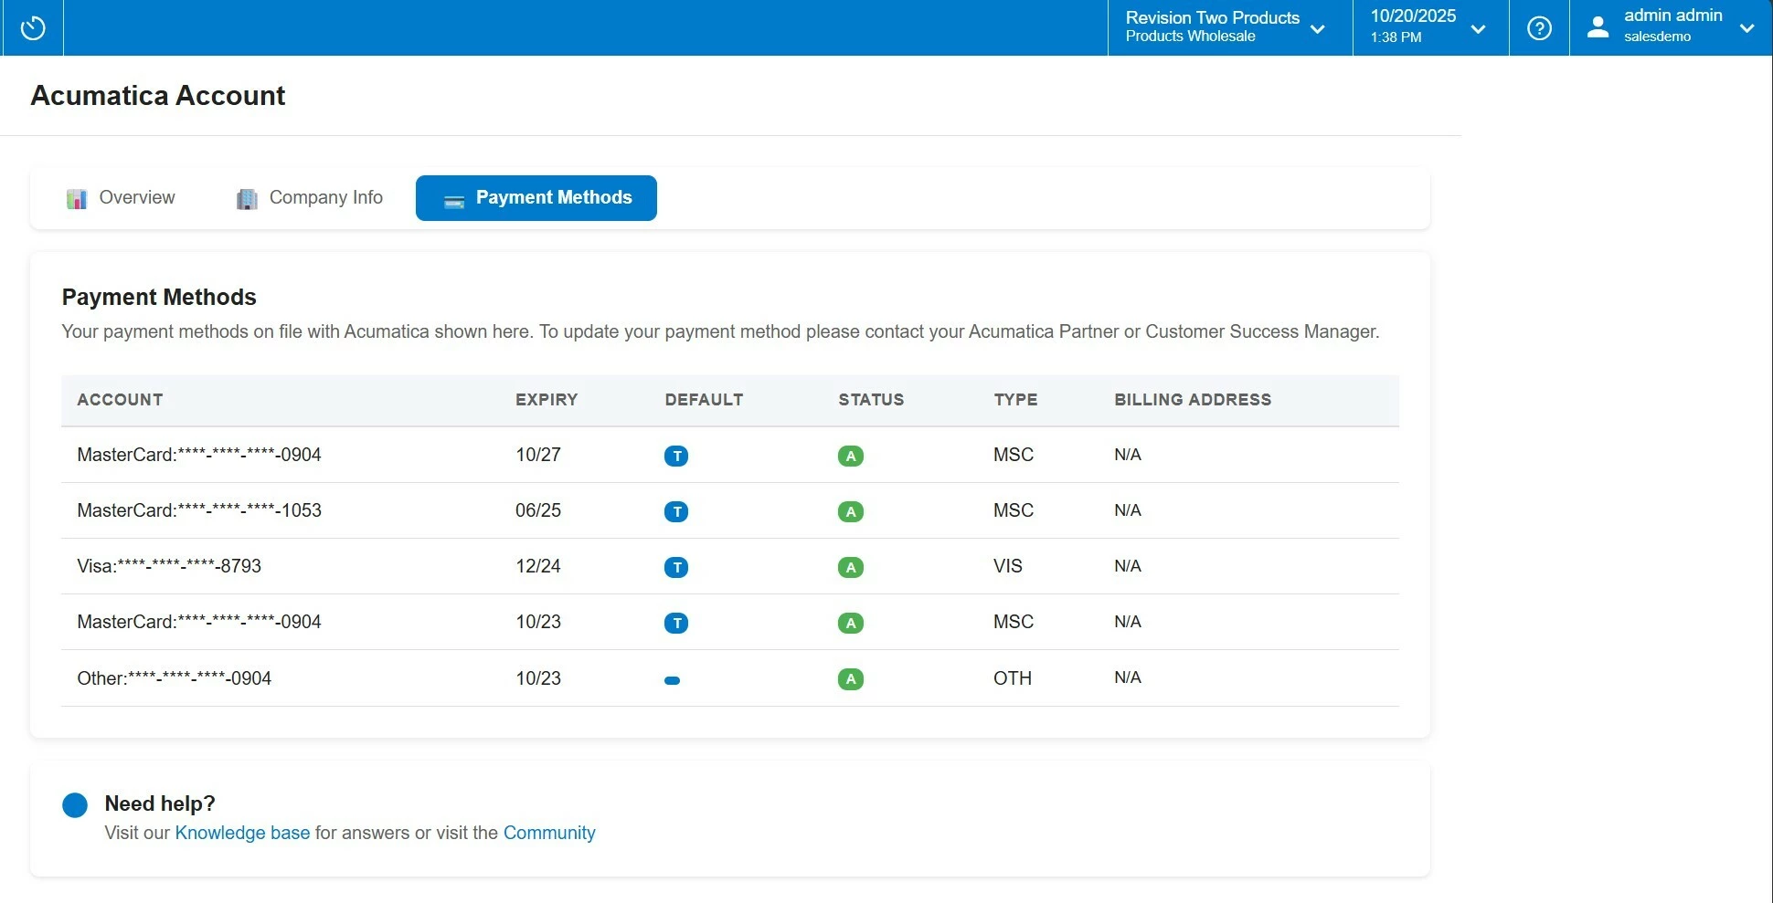The width and height of the screenshot is (1773, 903).
Task: Click type MSC in MasterCard 10/23 row
Action: click(x=1014, y=622)
